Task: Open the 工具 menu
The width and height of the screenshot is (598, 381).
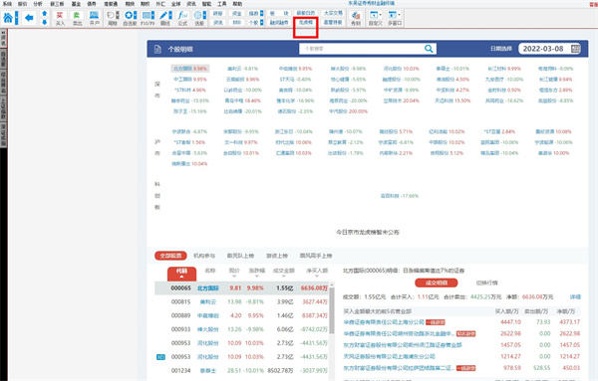Action: tap(222, 4)
